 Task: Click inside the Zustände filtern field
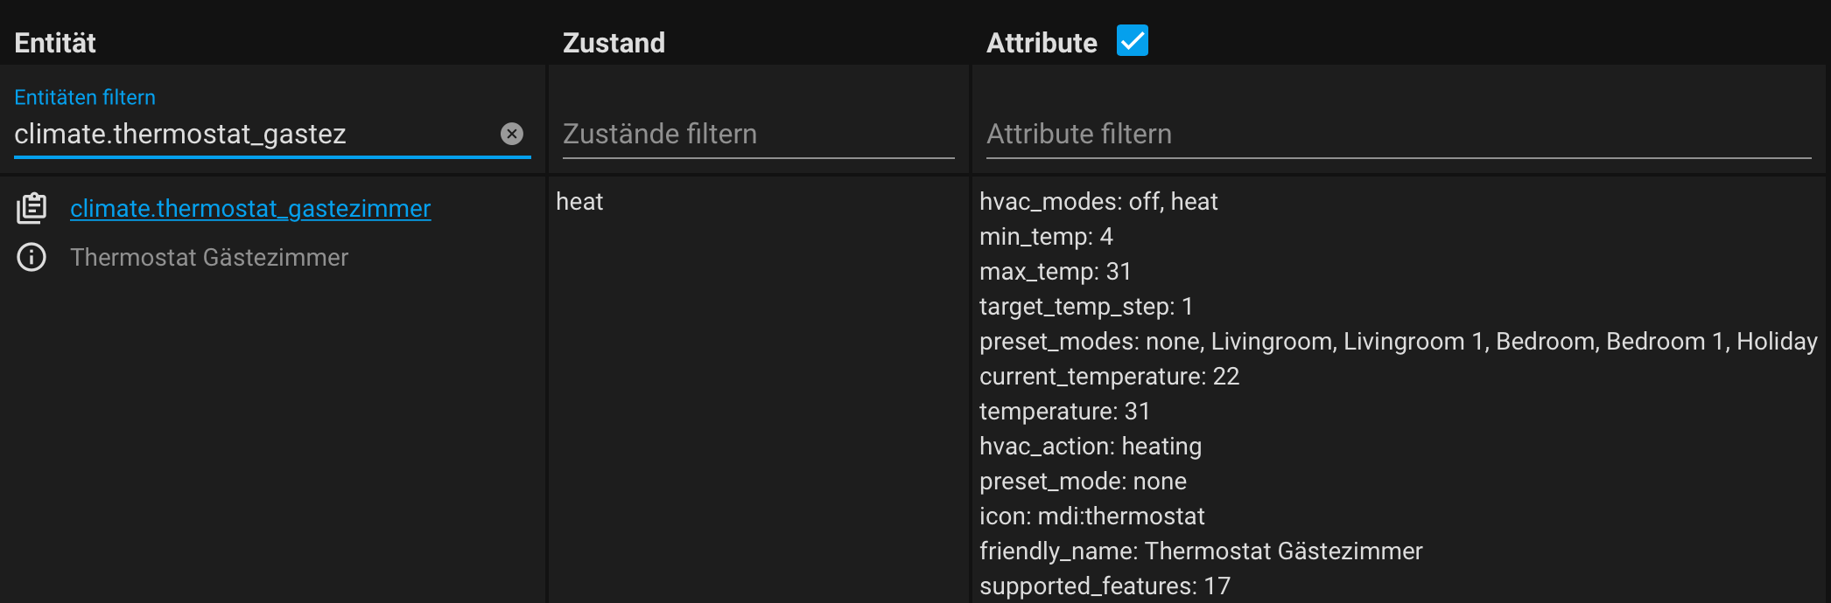(x=757, y=134)
